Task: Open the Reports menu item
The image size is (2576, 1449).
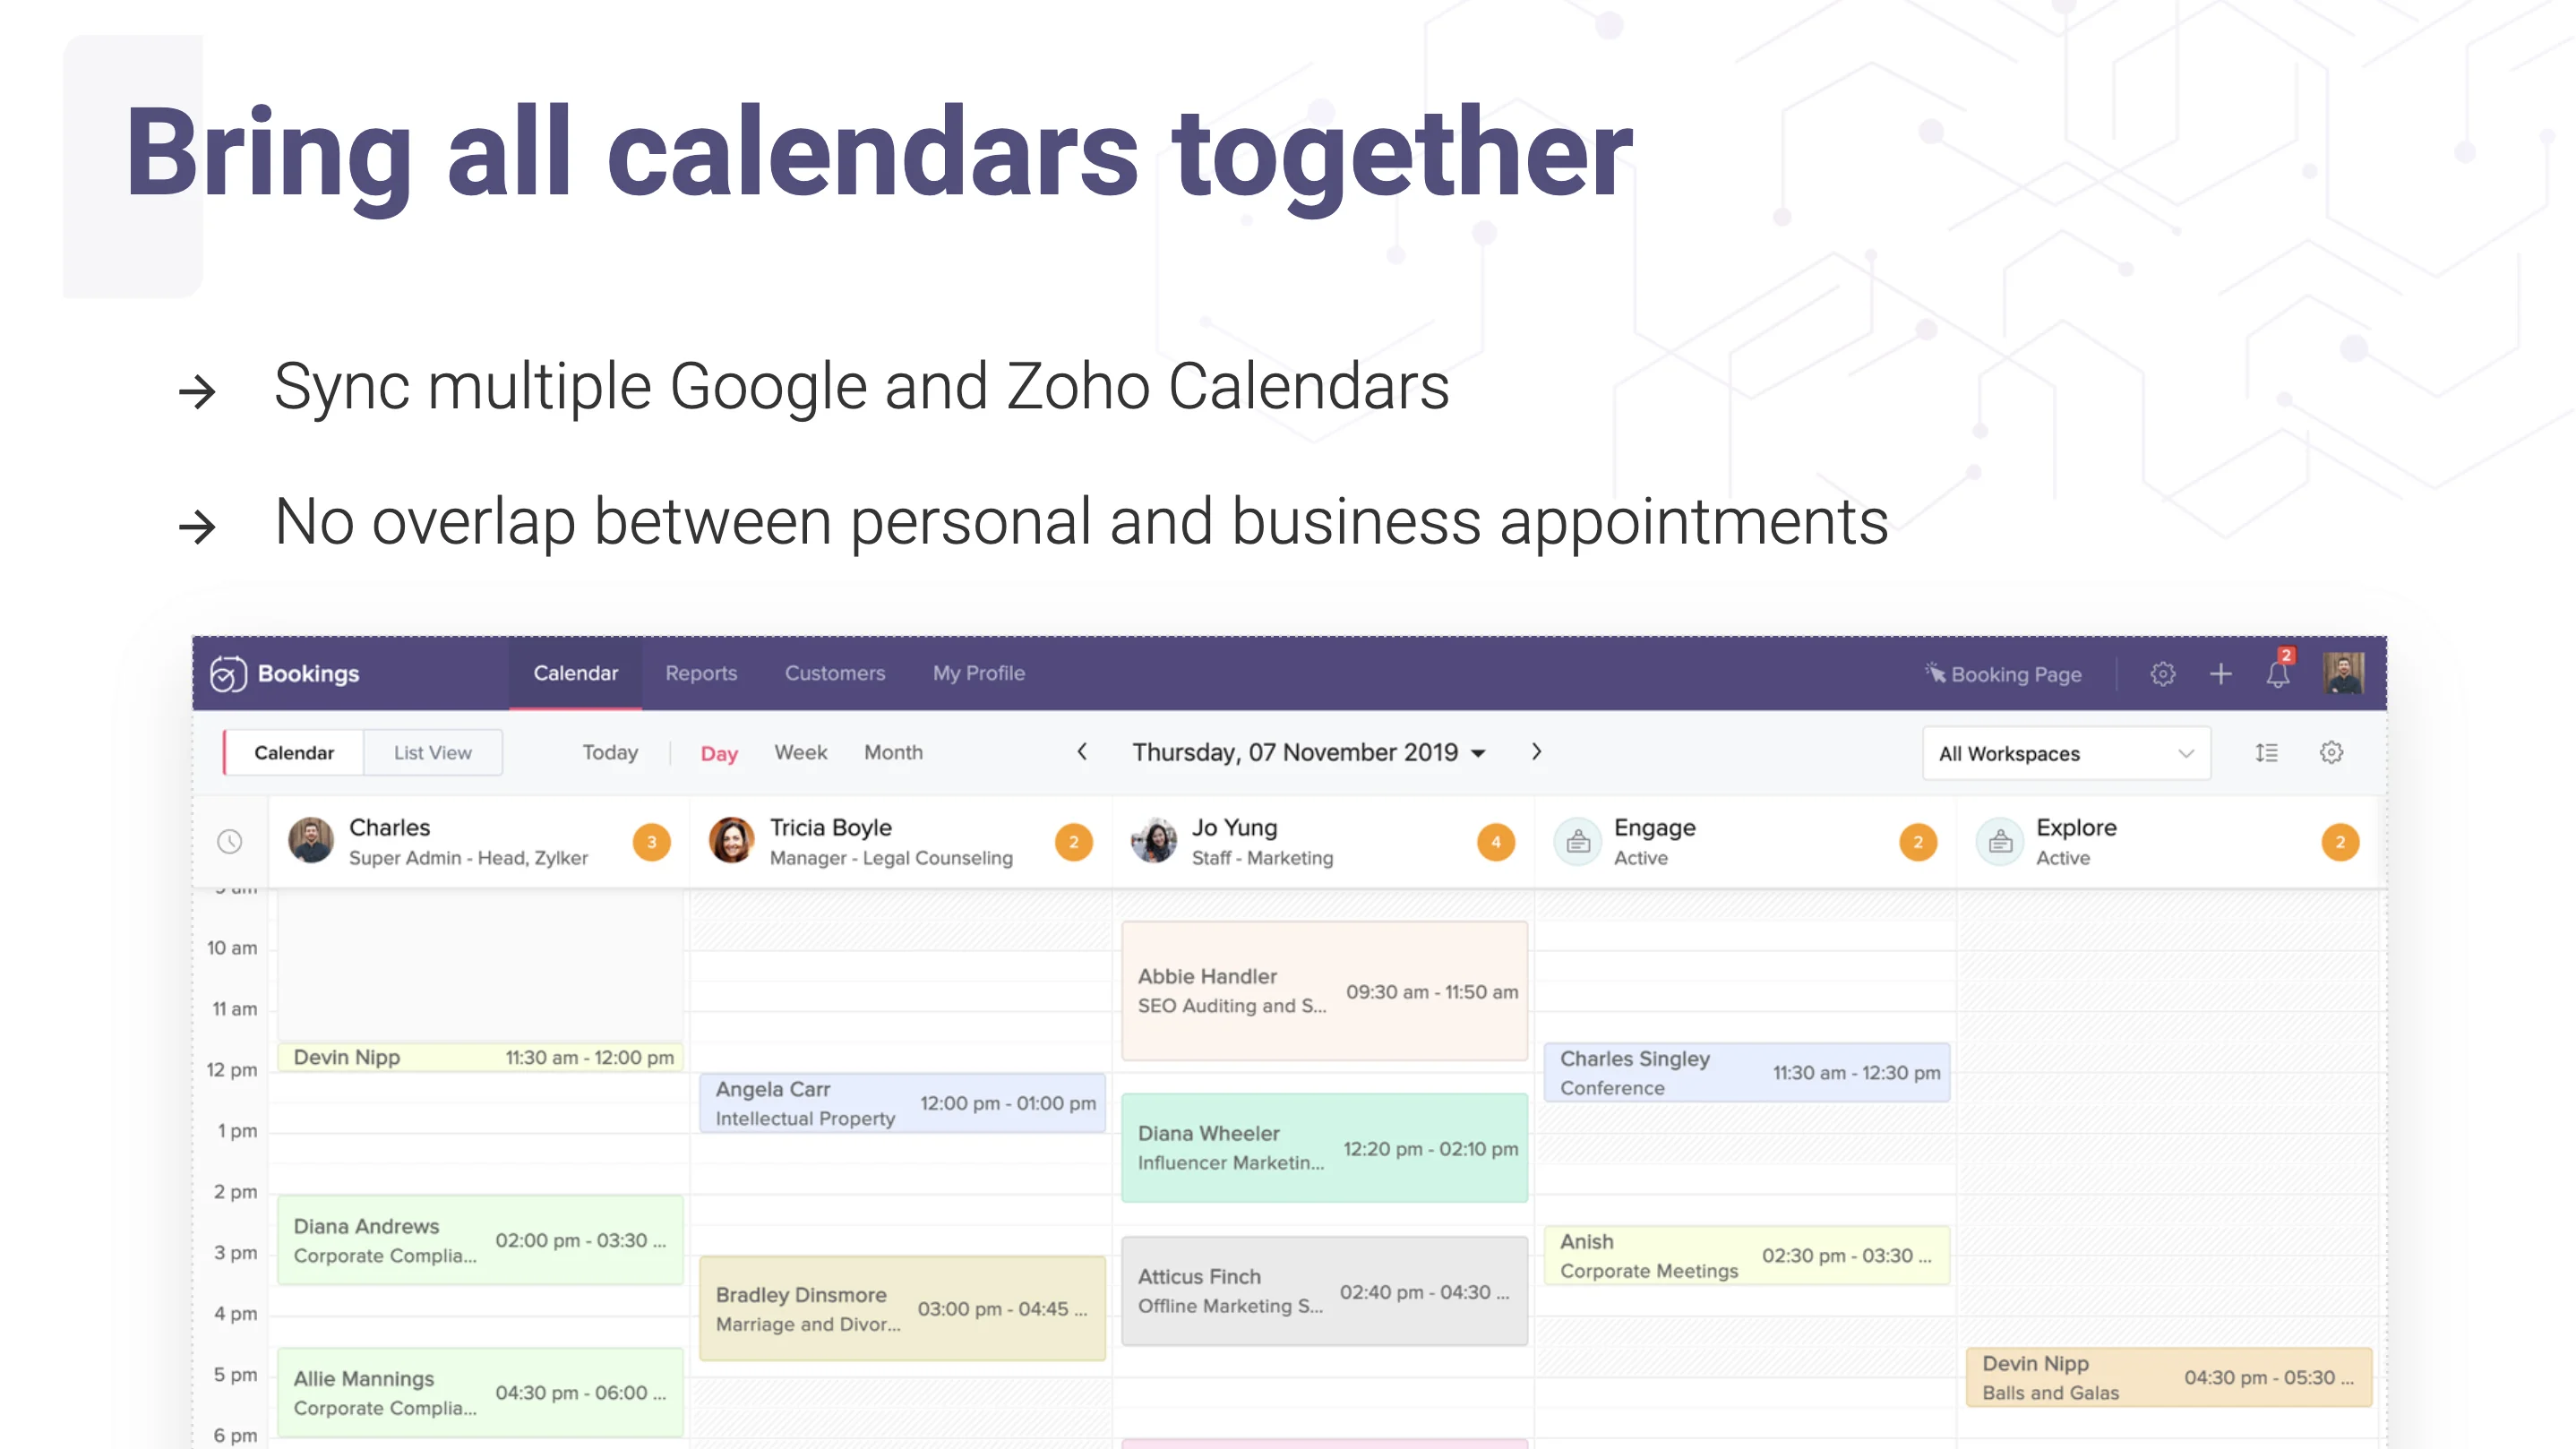Action: click(x=700, y=673)
